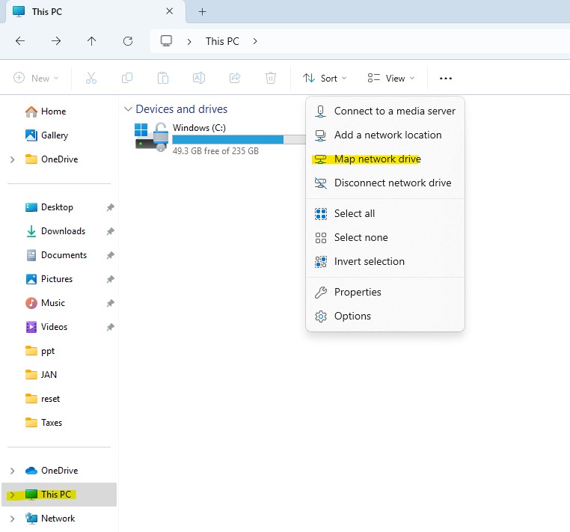Click the Copy toolbar icon
The height and width of the screenshot is (532, 570).
[127, 78]
